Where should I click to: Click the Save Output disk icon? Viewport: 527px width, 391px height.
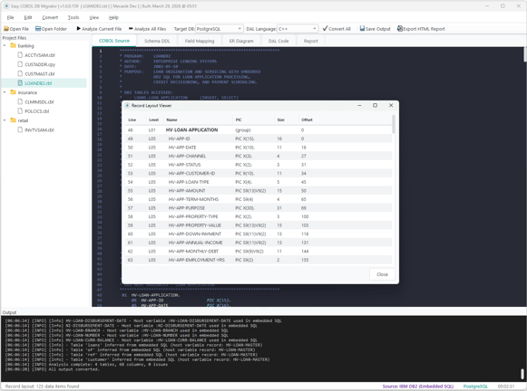[362, 29]
